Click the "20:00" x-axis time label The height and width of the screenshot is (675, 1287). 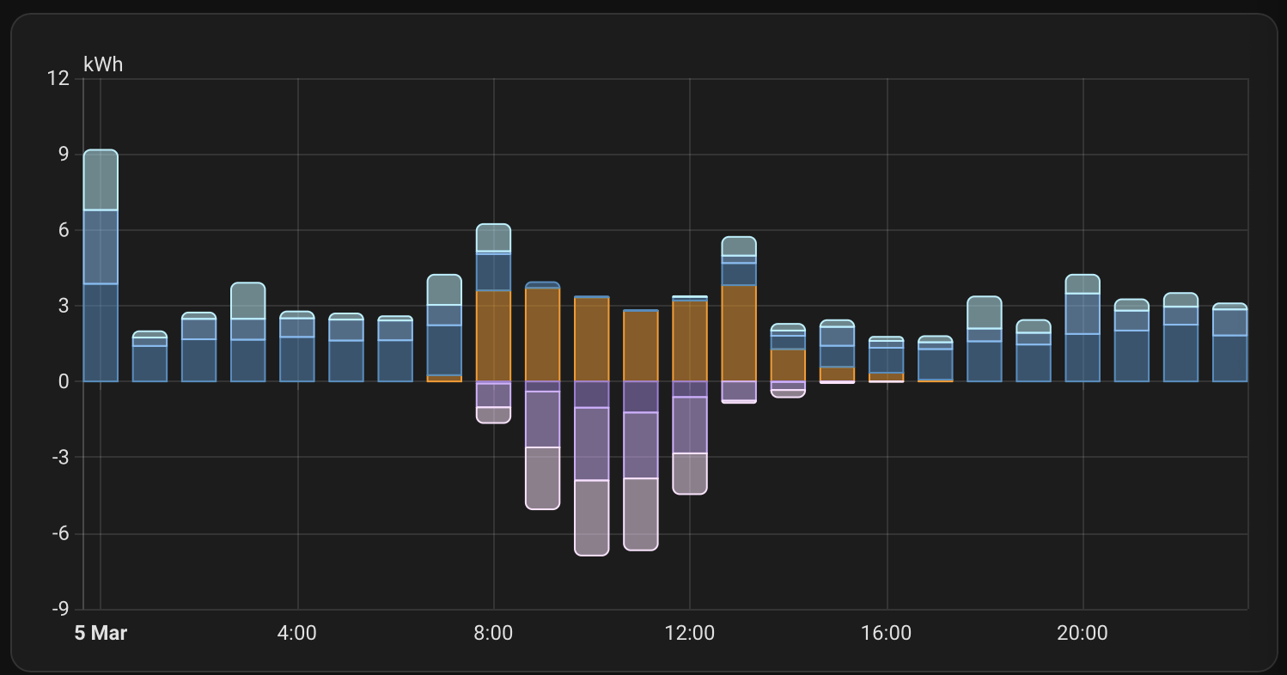[1083, 634]
